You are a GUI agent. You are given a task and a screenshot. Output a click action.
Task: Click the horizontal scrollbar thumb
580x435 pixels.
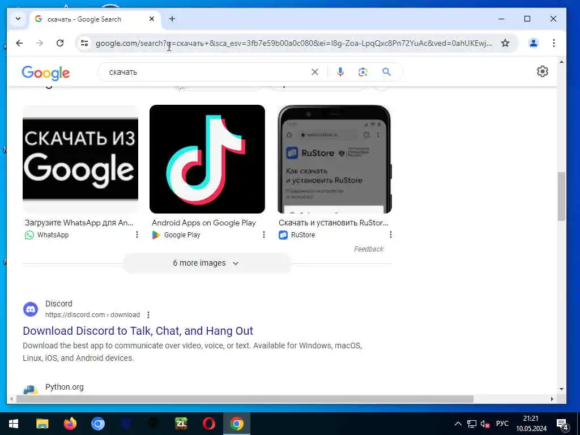point(245,399)
